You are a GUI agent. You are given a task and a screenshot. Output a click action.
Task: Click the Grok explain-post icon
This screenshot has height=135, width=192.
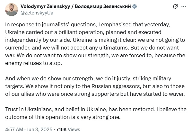point(175,6)
